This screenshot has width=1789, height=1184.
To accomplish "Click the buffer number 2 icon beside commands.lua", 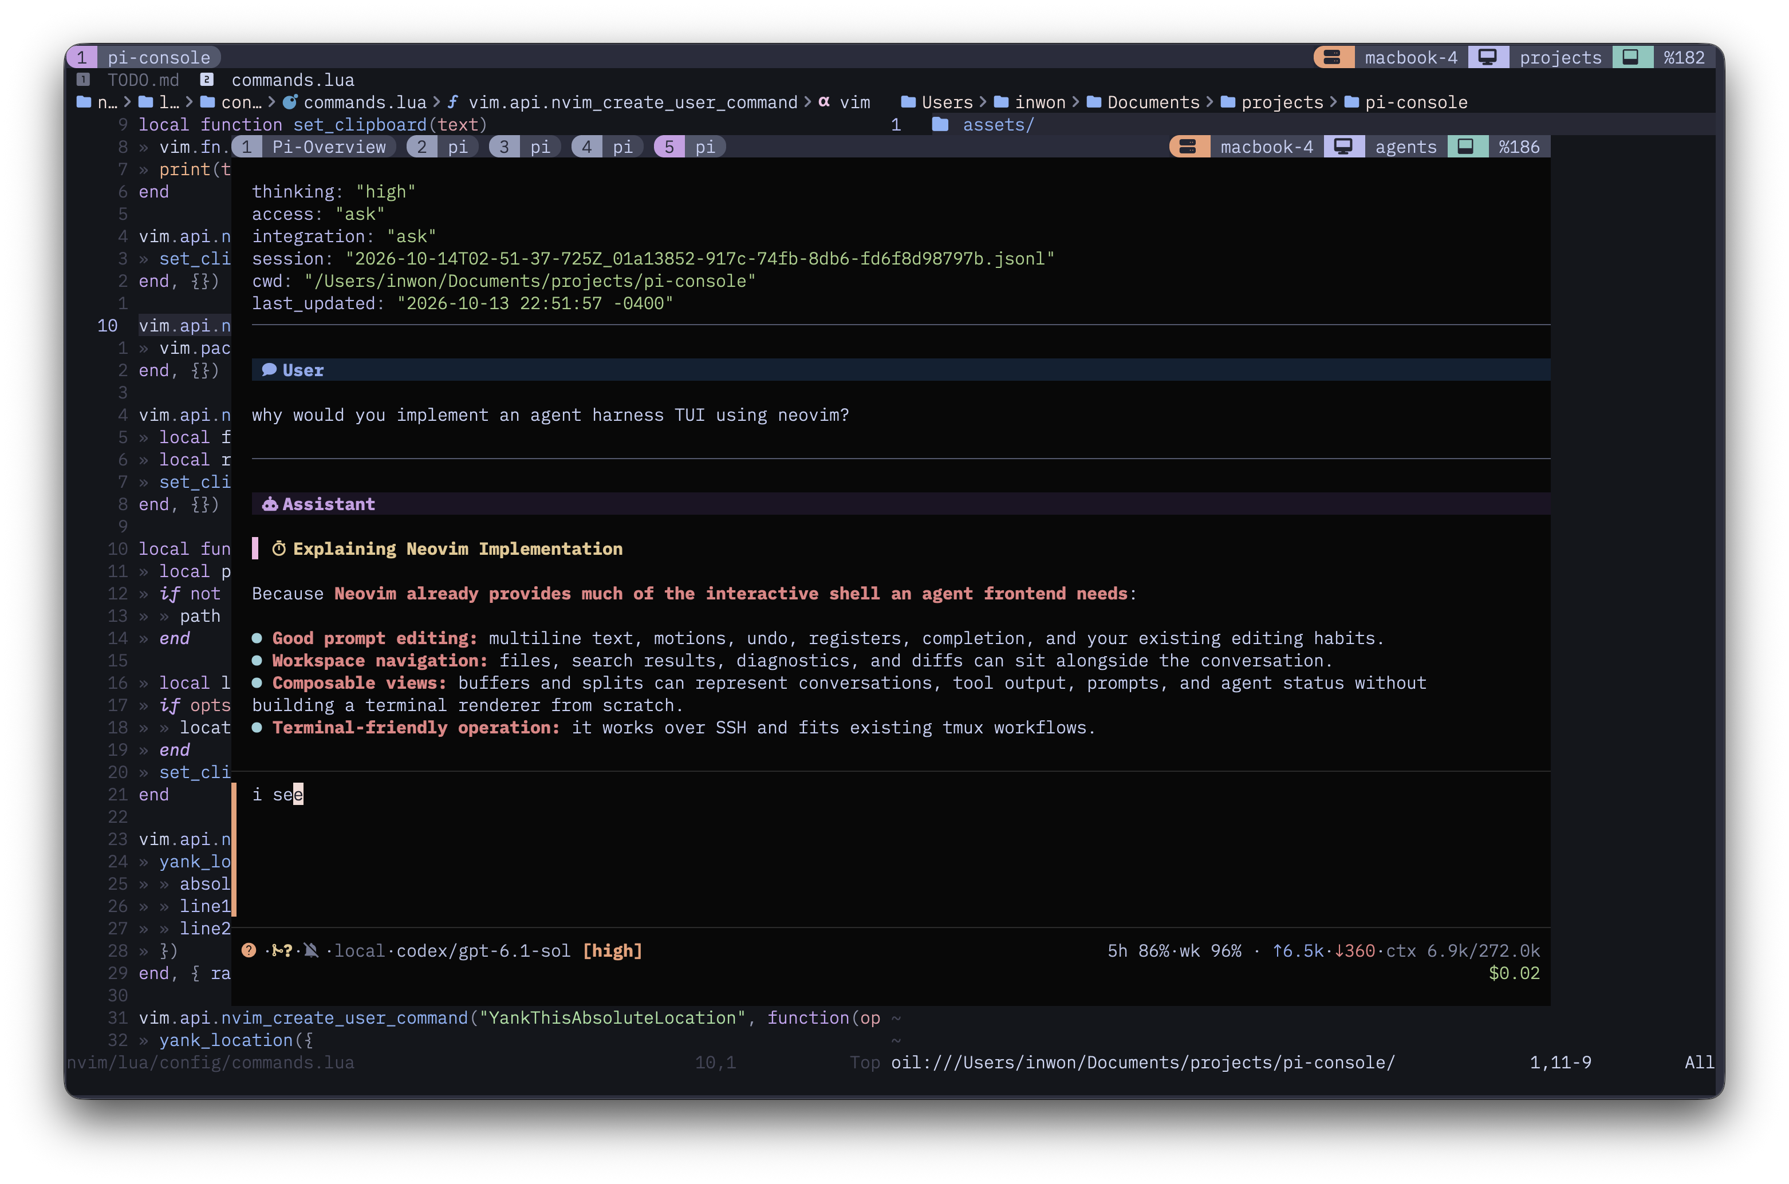I will (207, 79).
